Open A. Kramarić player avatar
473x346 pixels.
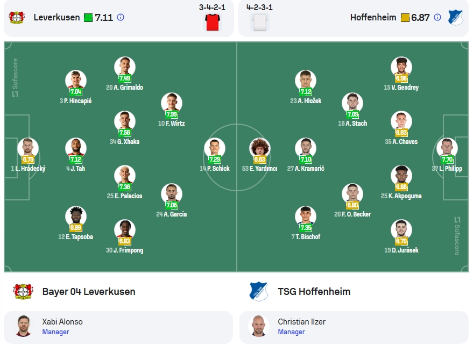click(x=306, y=148)
